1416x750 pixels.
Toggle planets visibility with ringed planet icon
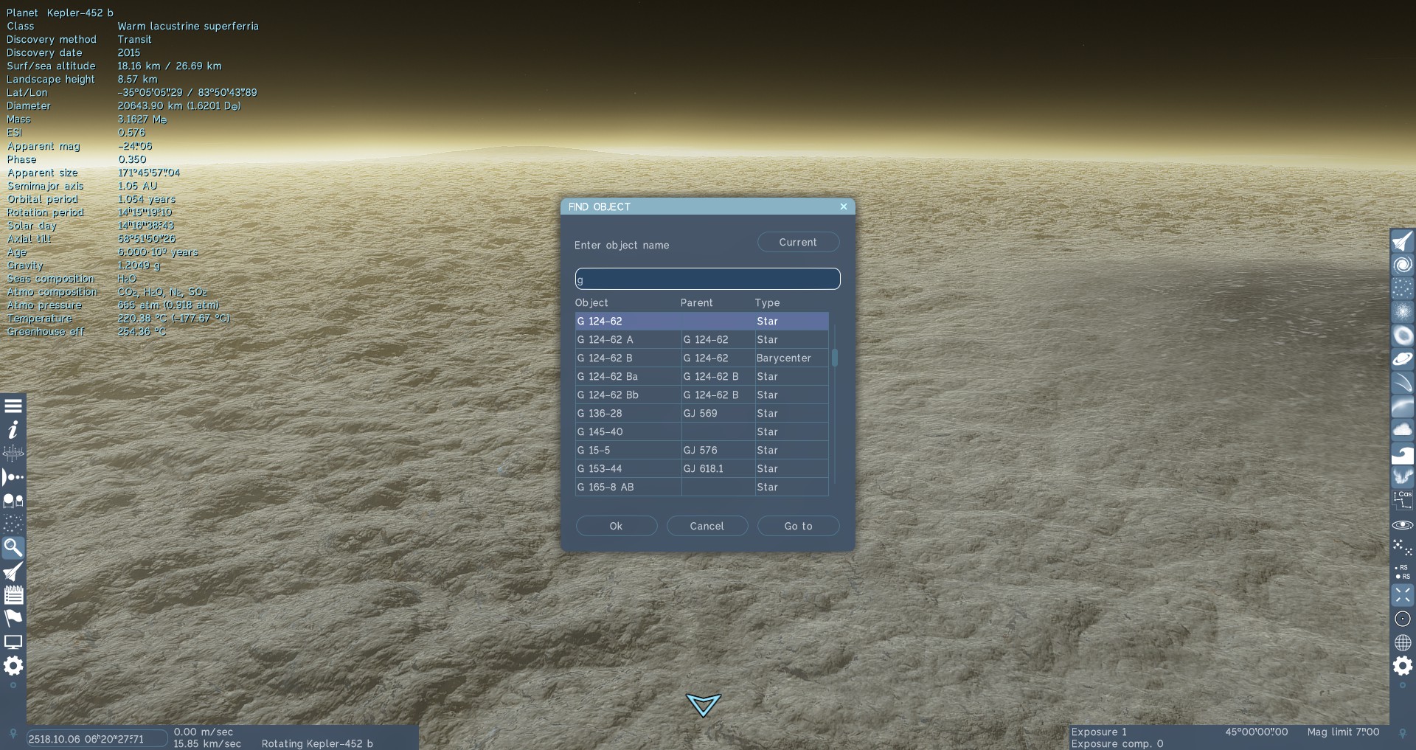[1402, 360]
